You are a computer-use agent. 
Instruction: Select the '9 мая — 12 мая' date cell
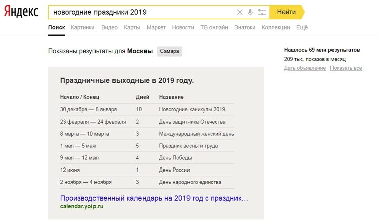click(79, 158)
